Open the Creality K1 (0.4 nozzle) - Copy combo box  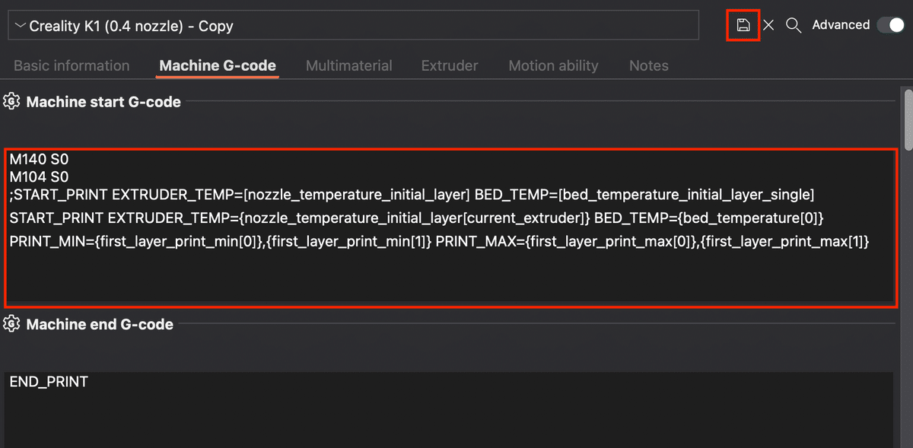point(353,25)
